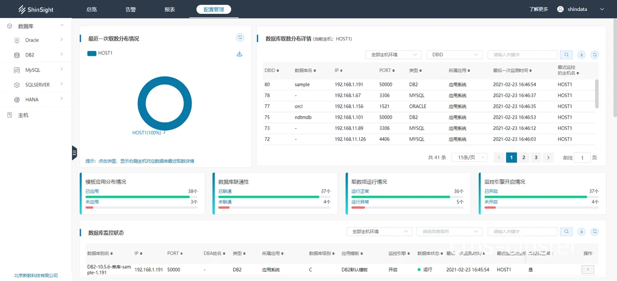Click the 了解更多 link
Screen dimensions: 617x281
pyautogui.click(x=539, y=9)
